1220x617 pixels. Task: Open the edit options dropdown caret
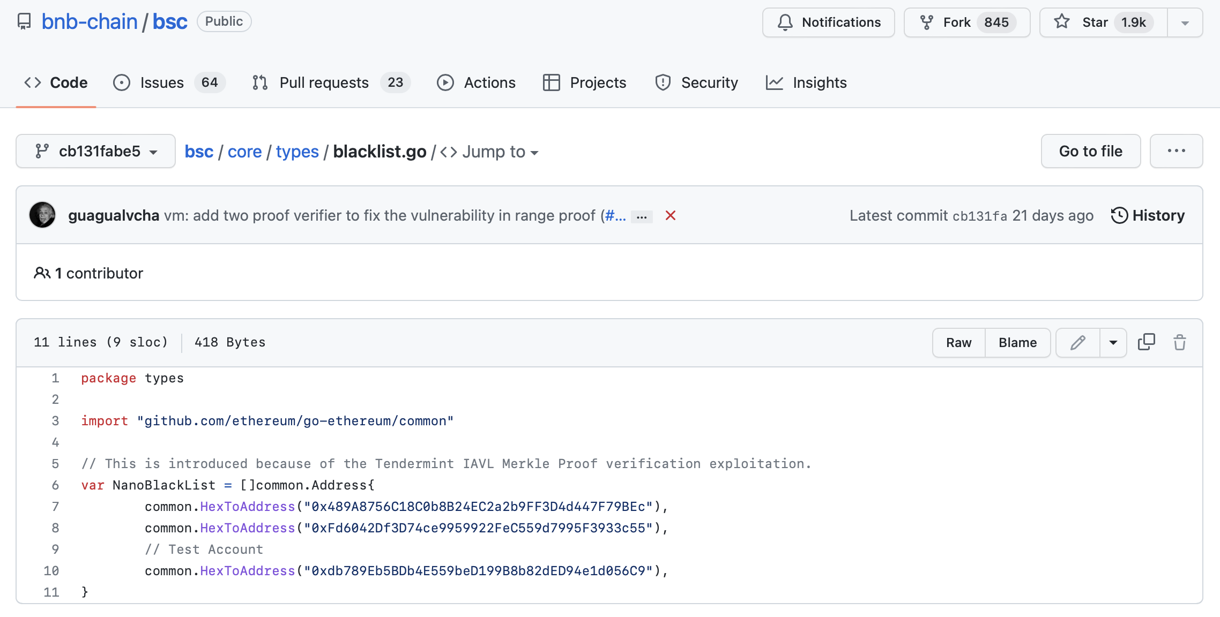pos(1113,343)
